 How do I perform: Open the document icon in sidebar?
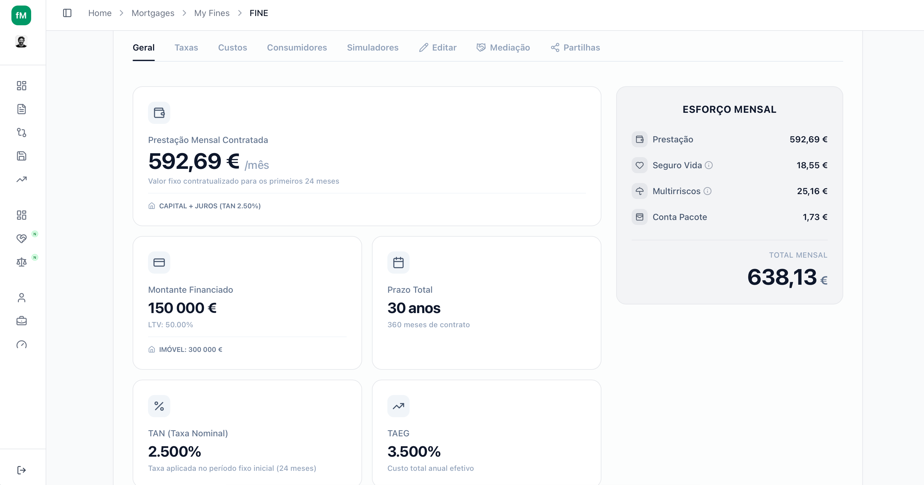(x=22, y=109)
